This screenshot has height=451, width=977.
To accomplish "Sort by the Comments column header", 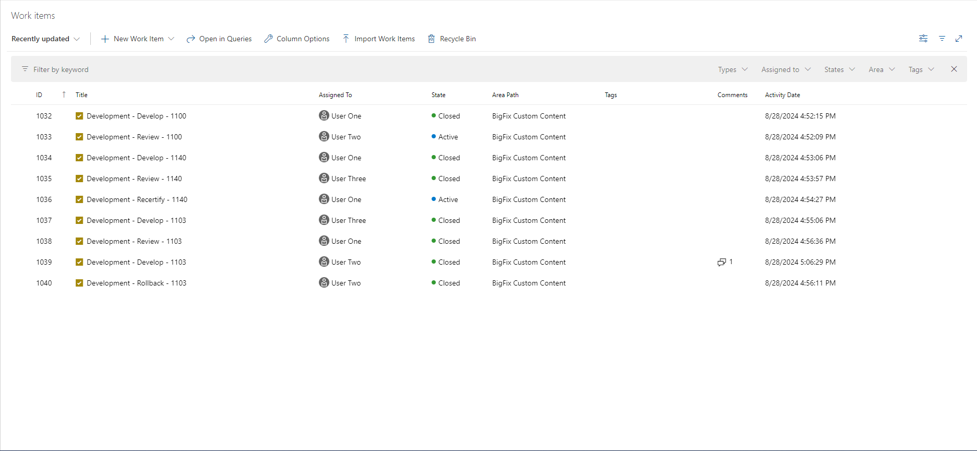I will click(x=732, y=95).
